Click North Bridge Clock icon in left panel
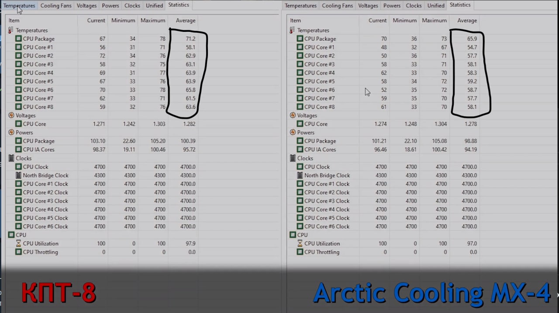 coord(18,175)
